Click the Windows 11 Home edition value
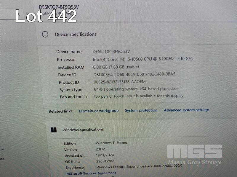Image resolution: width=237 pixels, height=177 pixels. [x=111, y=143]
